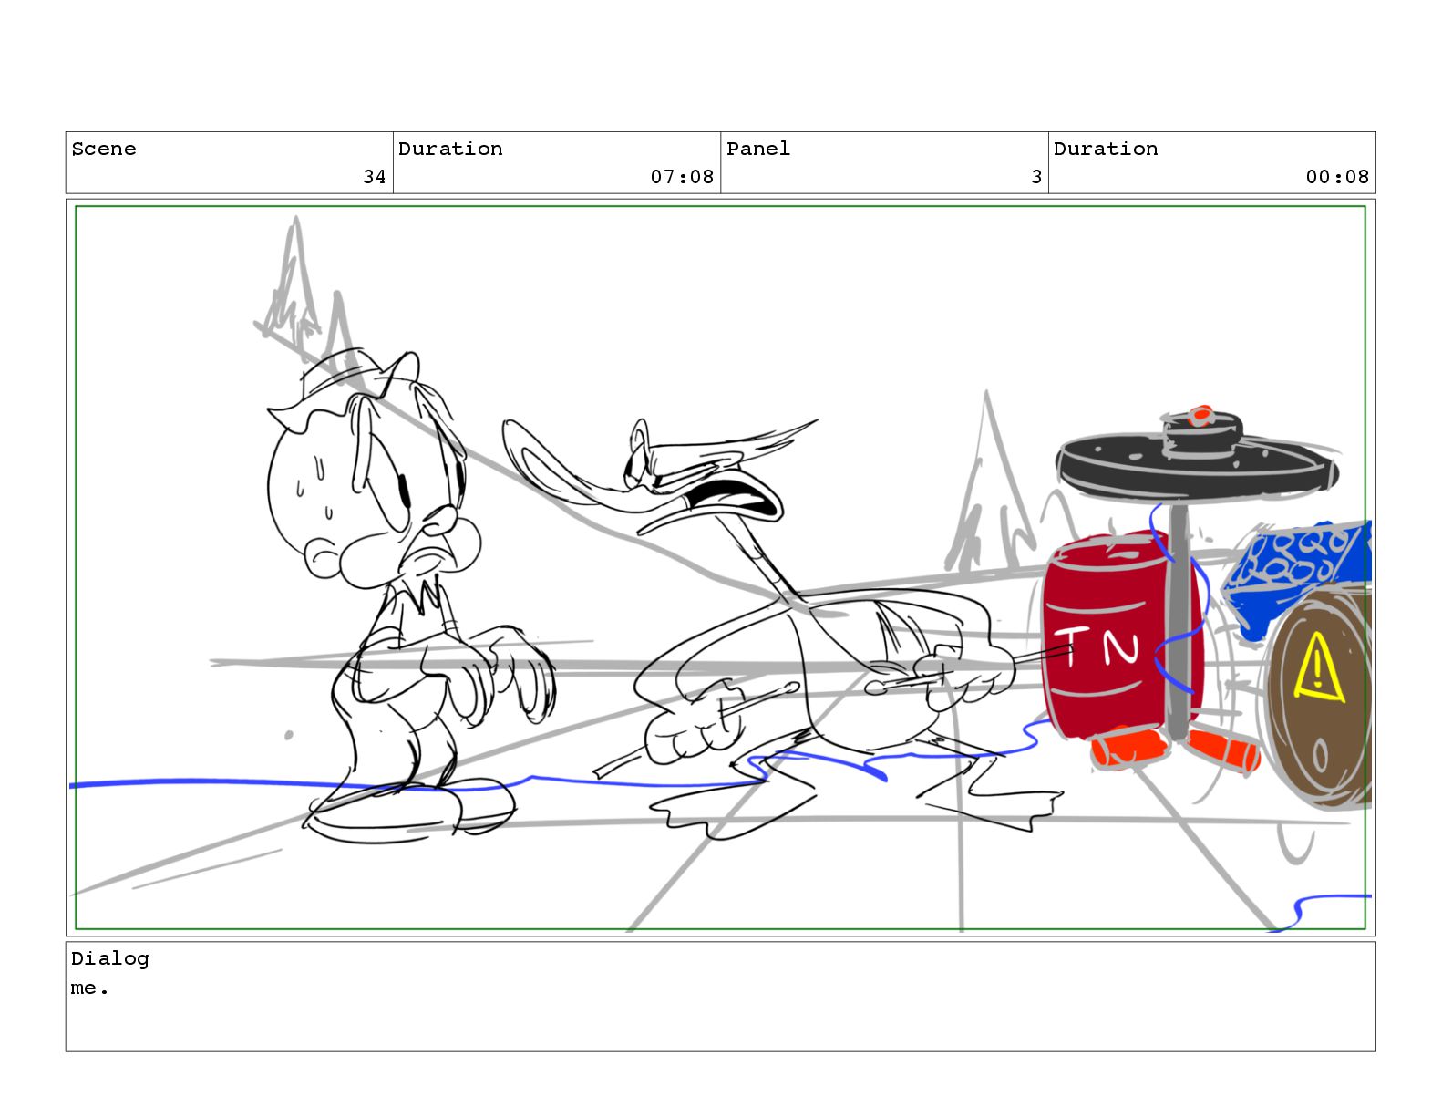The image size is (1442, 1117).
Task: Click scene number 34
Action: [x=375, y=177]
